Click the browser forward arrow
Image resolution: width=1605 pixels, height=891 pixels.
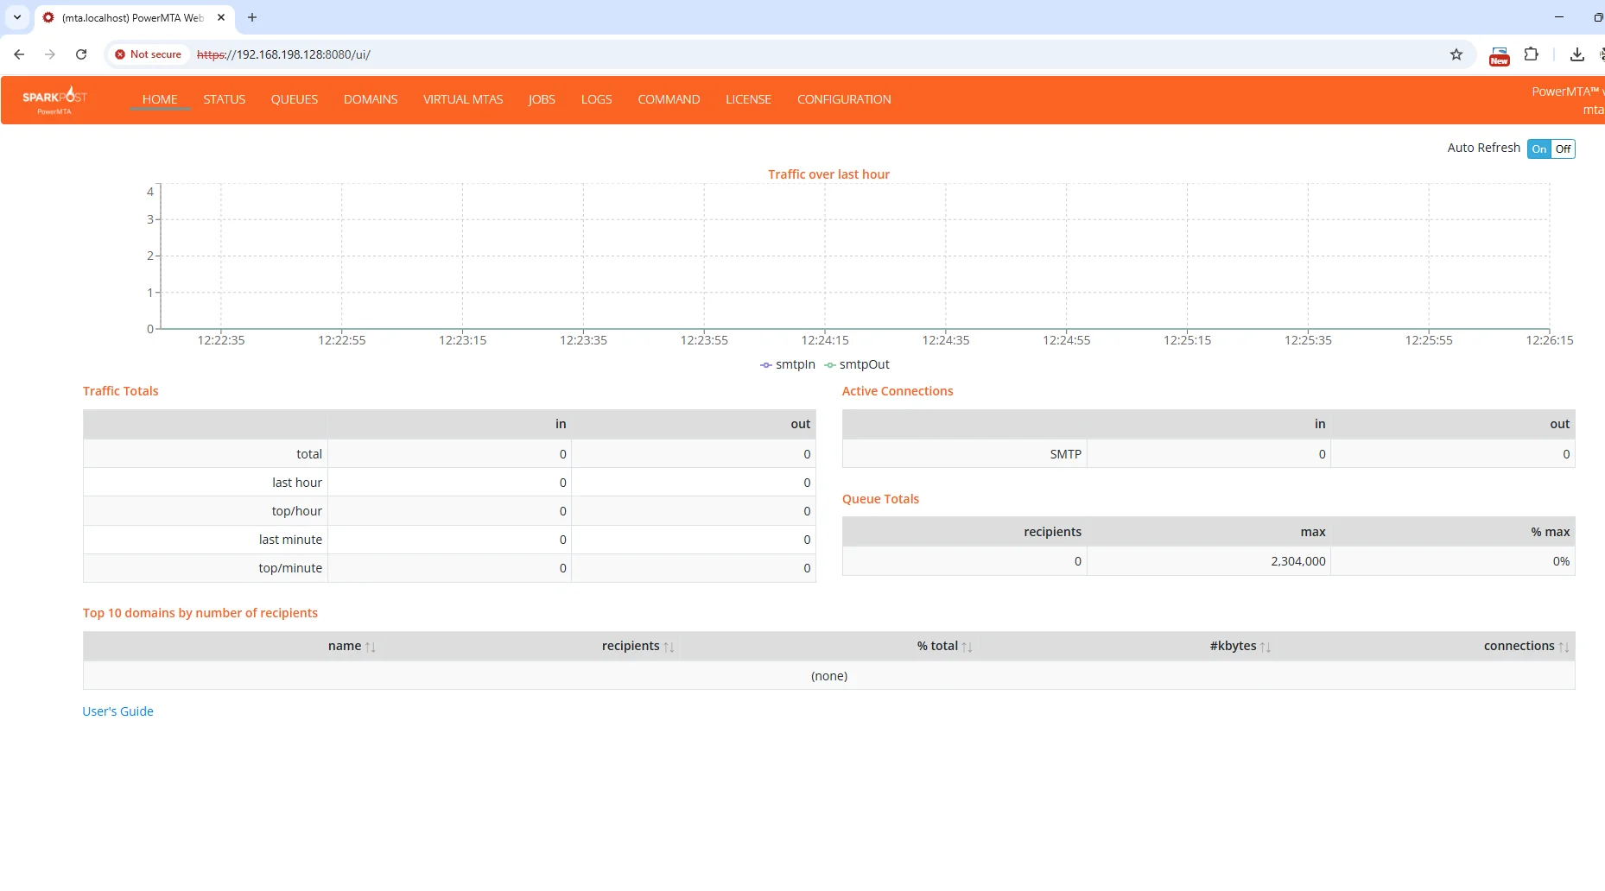coord(50,54)
